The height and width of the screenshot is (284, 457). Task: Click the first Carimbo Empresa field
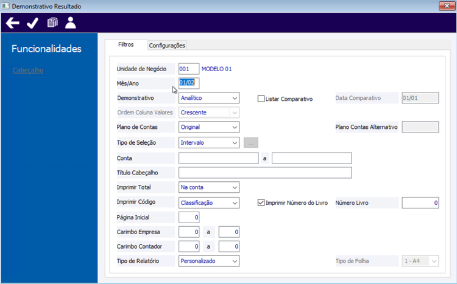tap(189, 232)
